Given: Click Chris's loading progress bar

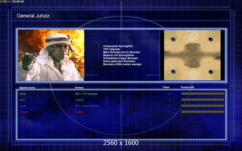Looking at the screenshot, I should pos(203,94).
